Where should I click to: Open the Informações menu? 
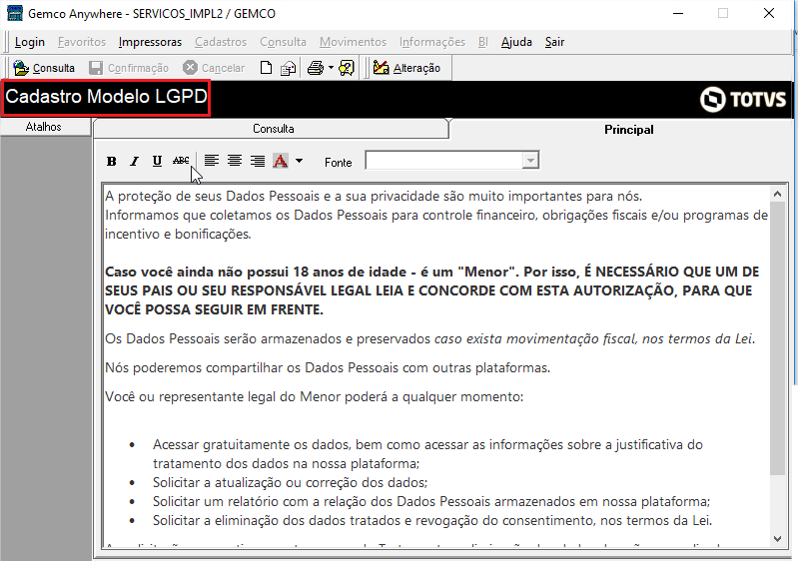(x=432, y=42)
